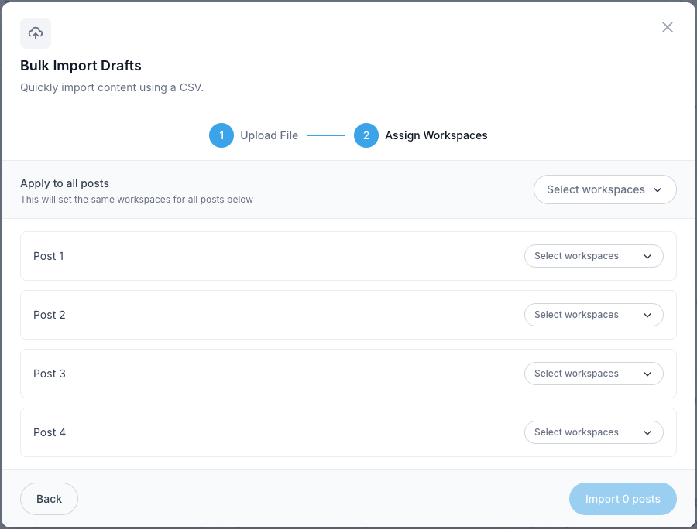
Task: Open the Apply to all posts workspace dropdown
Action: 605,189
